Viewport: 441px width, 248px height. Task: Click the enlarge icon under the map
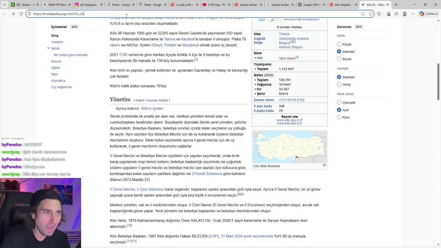point(324,165)
